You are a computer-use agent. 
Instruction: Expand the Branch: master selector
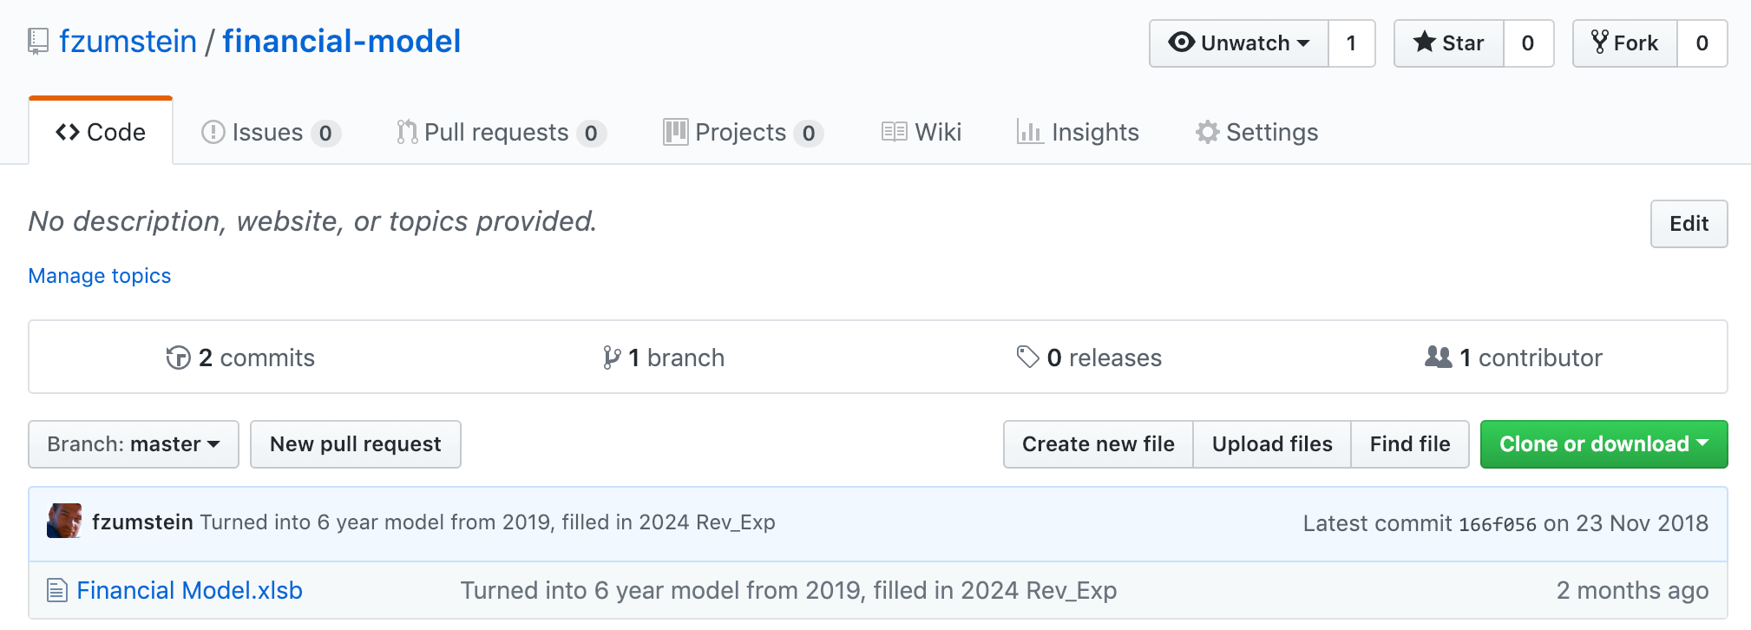tap(134, 444)
